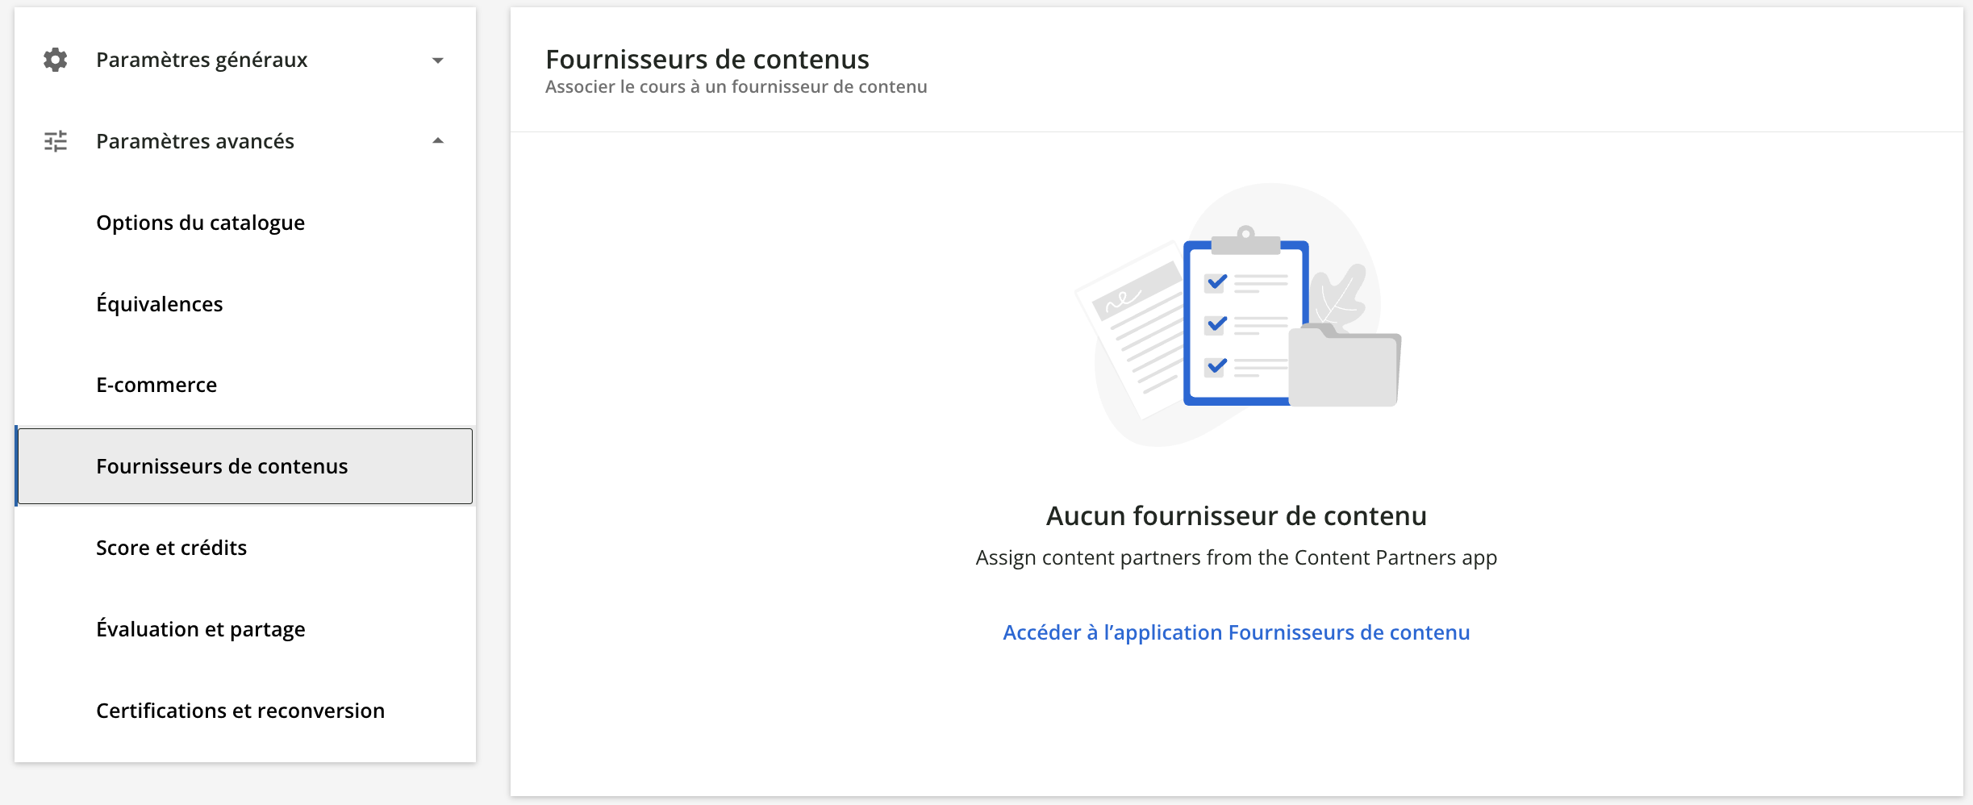Open Options du catalogue settings
The image size is (1973, 805).
coord(200,223)
